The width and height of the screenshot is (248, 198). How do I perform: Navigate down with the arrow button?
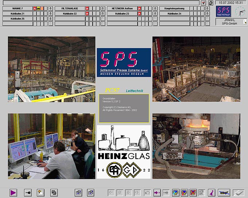[128, 193]
